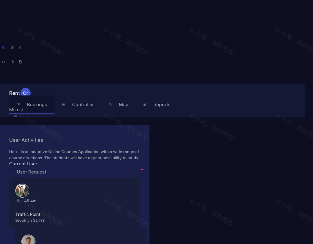Click the logout arrow icon
This screenshot has height=244, width=313.
tap(21, 62)
